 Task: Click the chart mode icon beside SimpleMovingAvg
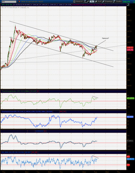point(128,5)
